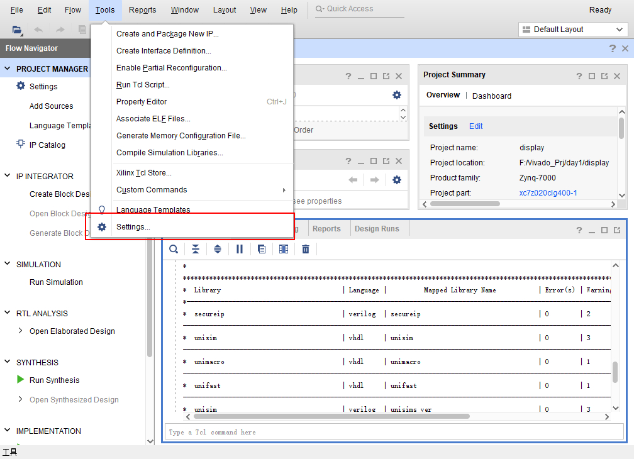Click the gear icon in Sources panel
The image size is (634, 459).
click(397, 95)
